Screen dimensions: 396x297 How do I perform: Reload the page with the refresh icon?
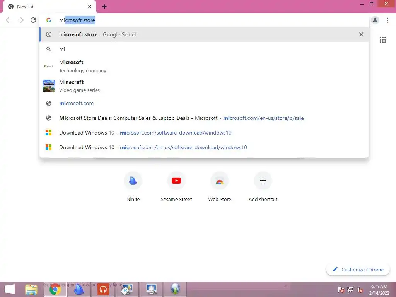33,20
